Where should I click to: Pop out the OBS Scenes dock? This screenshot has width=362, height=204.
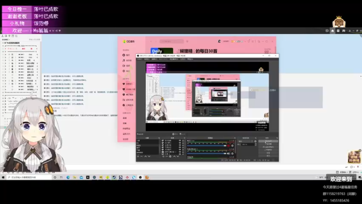pos(159,138)
